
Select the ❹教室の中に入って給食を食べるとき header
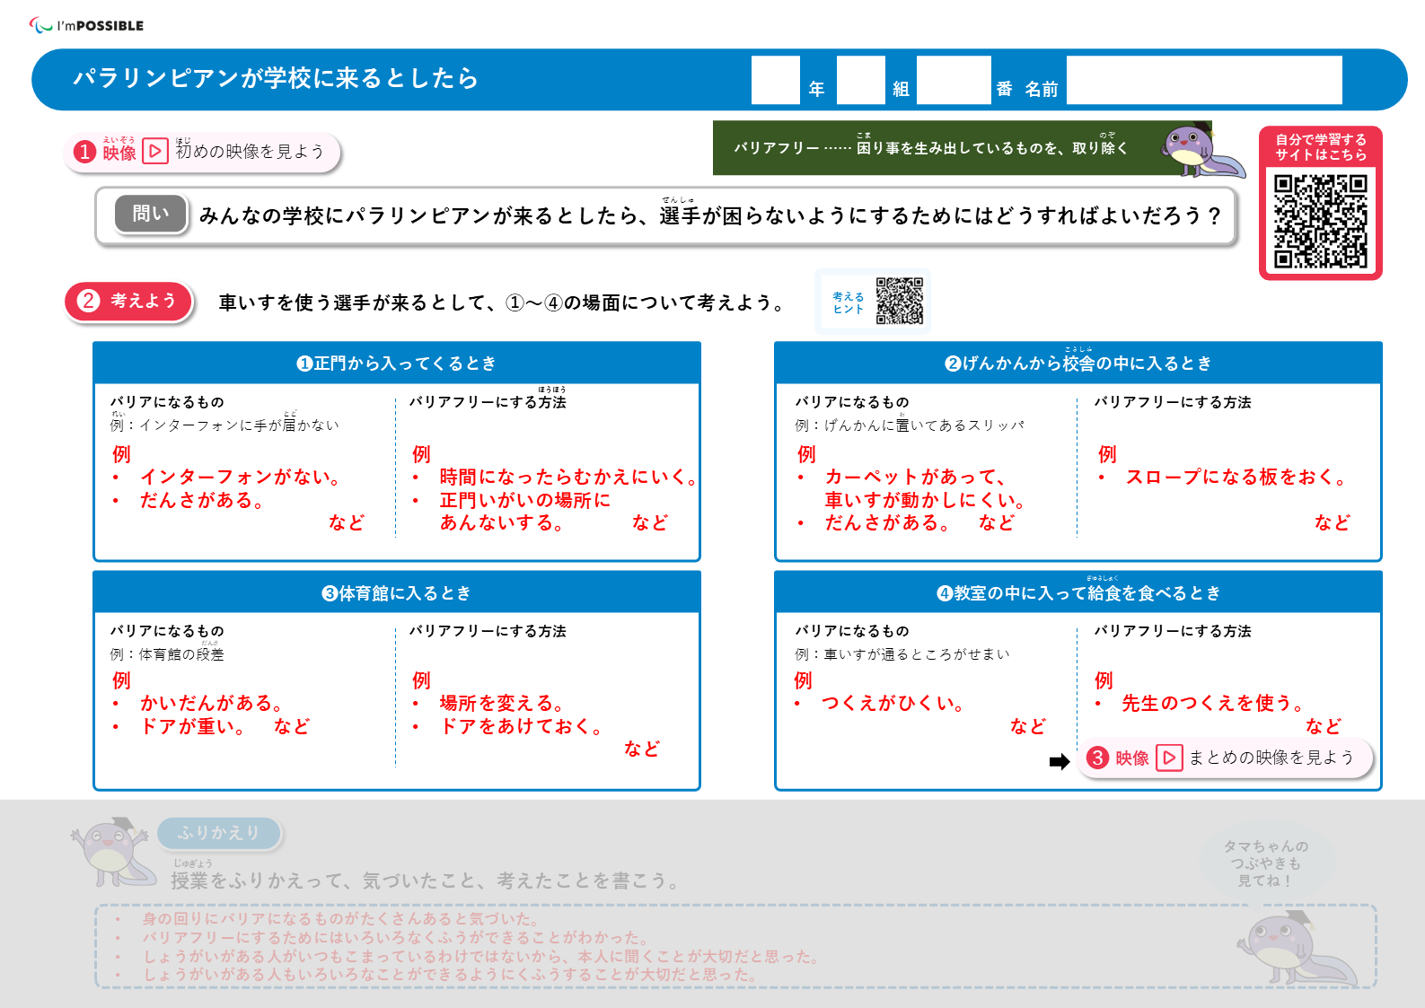(1078, 593)
